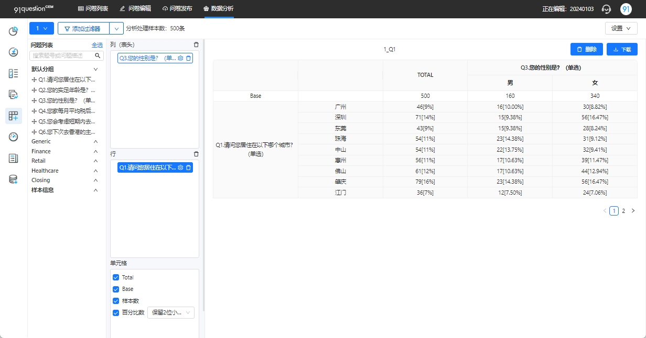Disable the 样本数 checkbox
The height and width of the screenshot is (338, 646).
coord(116,301)
